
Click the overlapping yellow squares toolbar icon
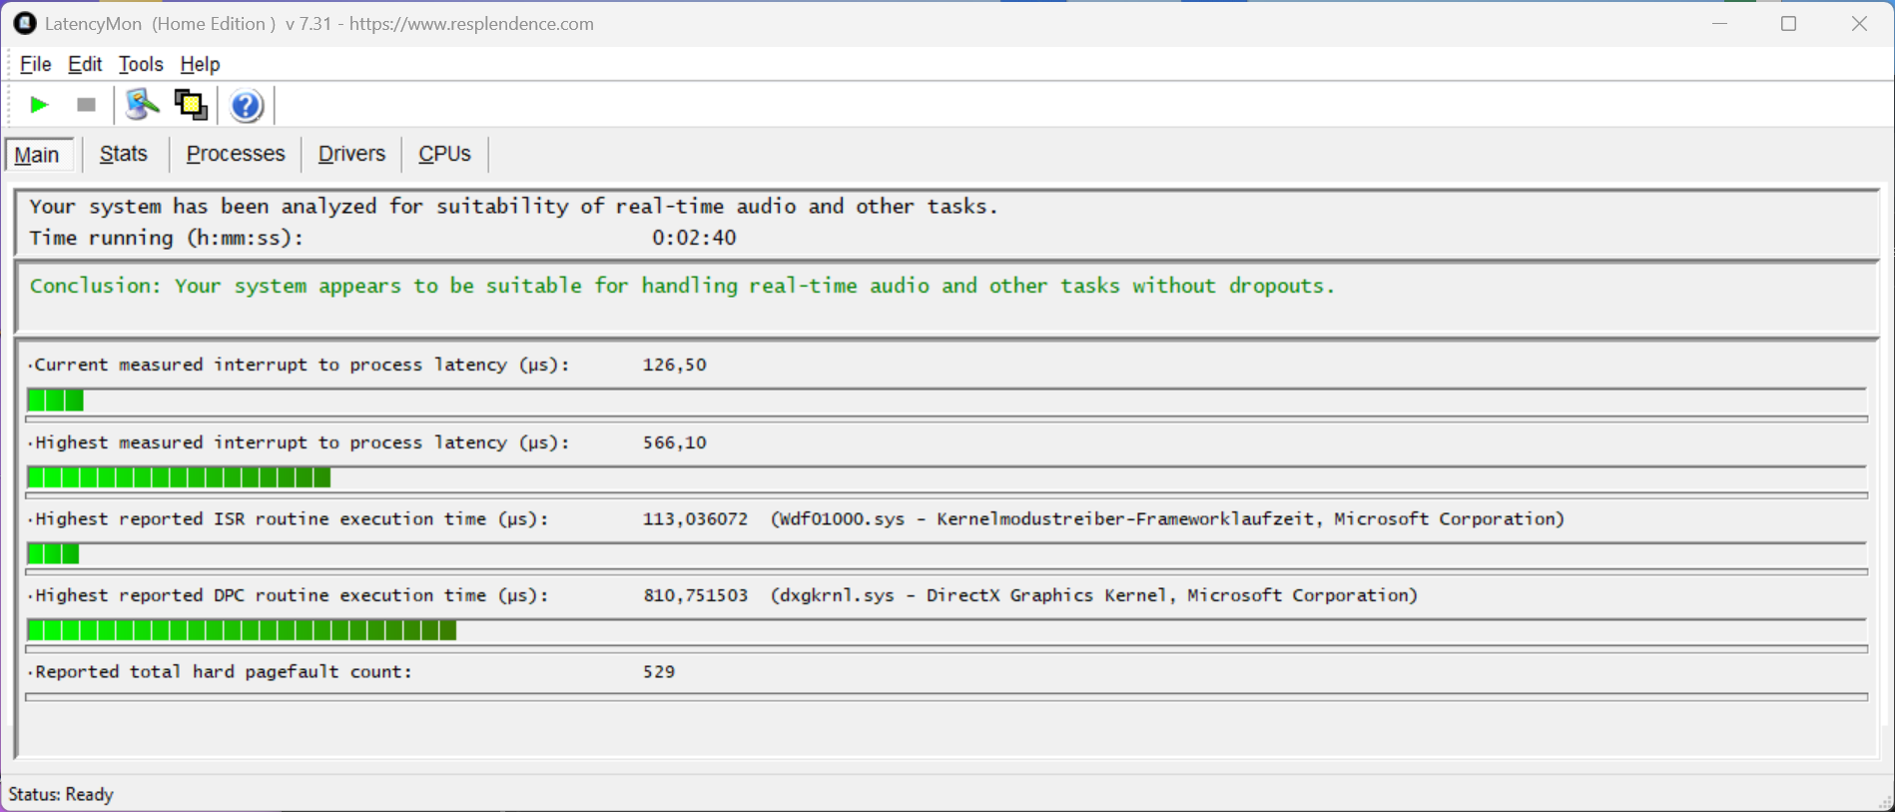click(191, 105)
